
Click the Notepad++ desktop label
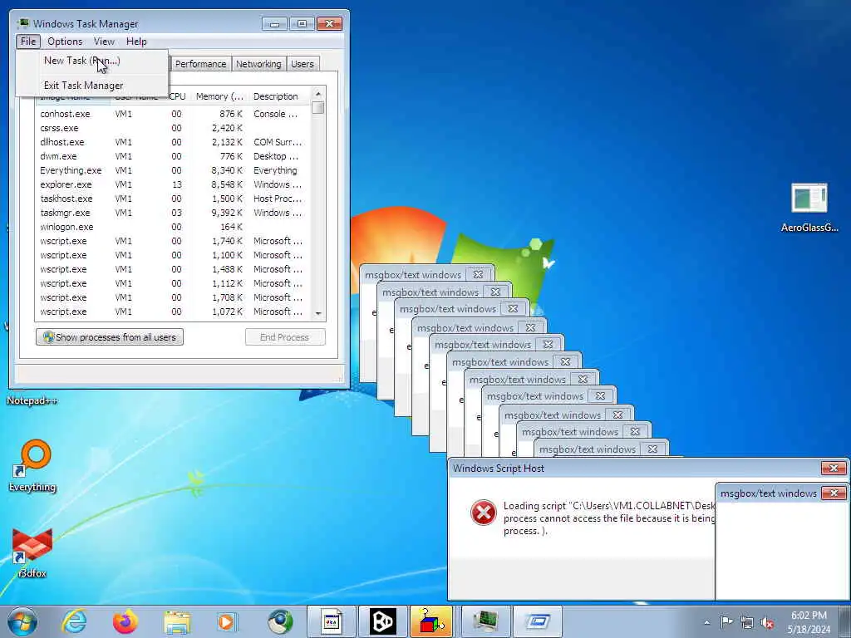coord(32,401)
